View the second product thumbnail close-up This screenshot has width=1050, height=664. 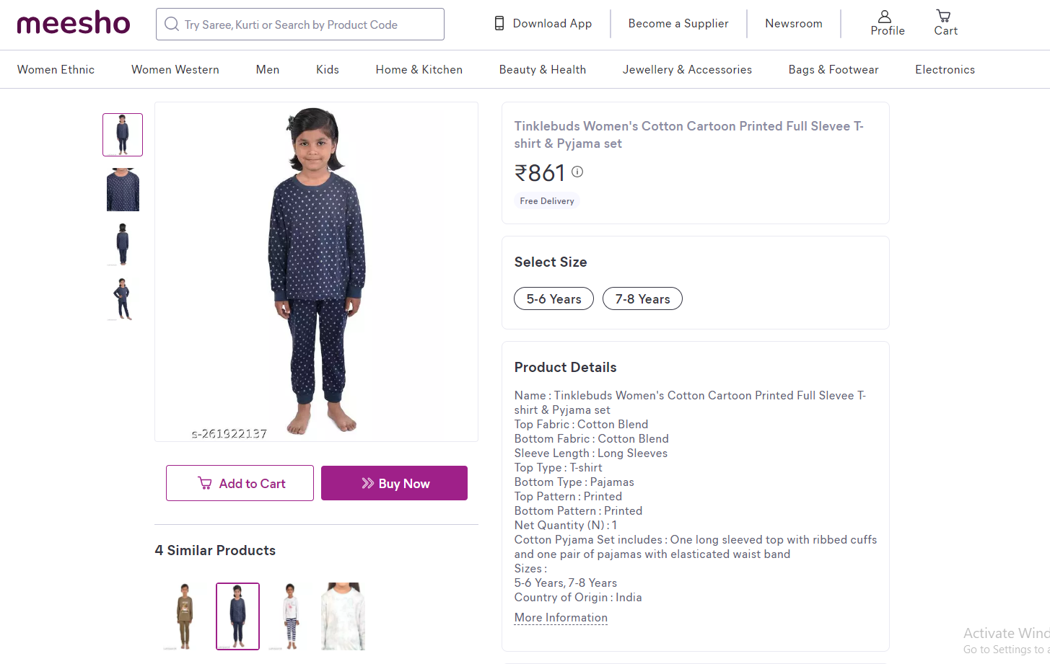[123, 190]
